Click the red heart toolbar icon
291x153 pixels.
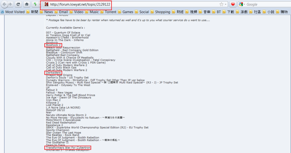[233, 4]
